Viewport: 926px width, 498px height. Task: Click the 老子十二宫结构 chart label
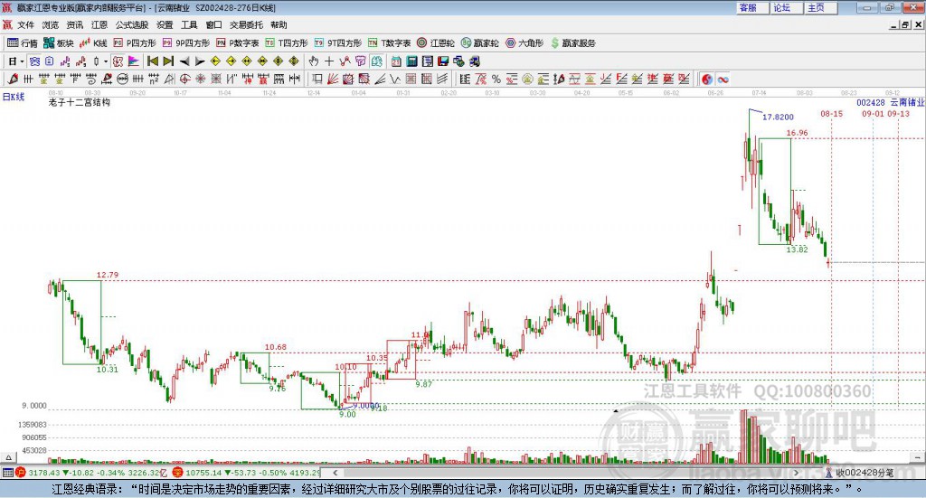coord(80,102)
